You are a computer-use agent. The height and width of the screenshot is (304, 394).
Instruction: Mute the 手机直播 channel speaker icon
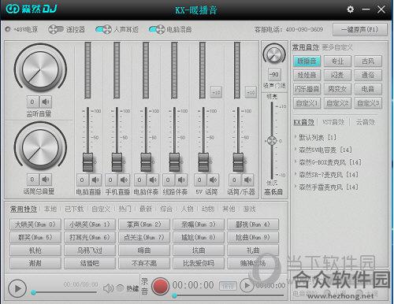pos(124,180)
